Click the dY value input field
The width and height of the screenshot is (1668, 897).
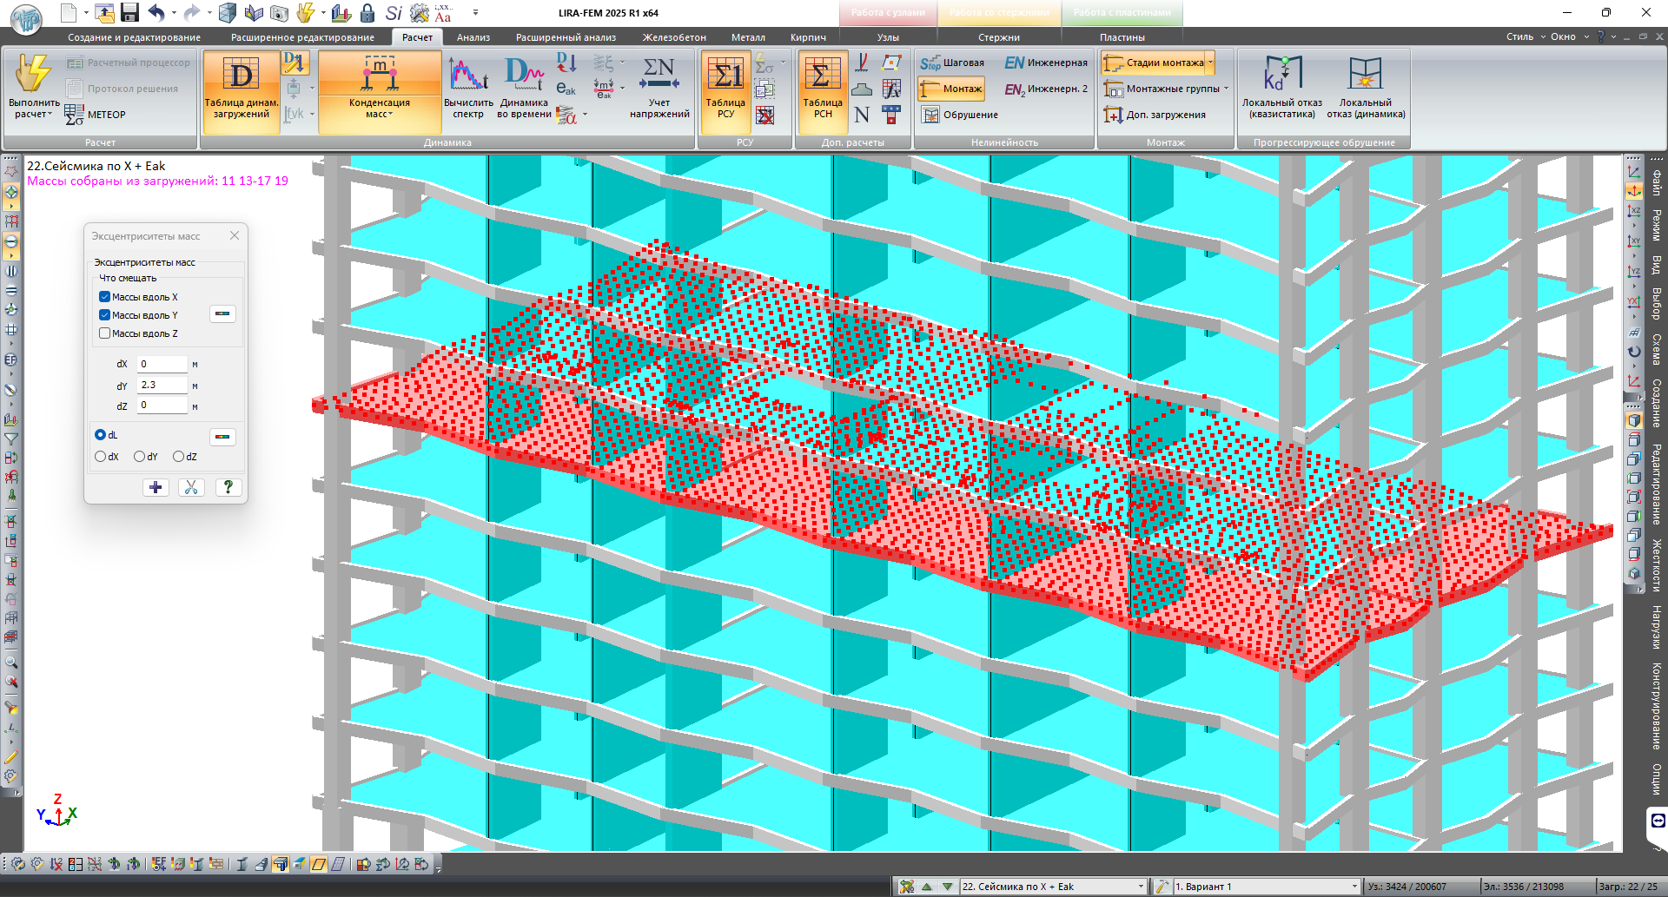tap(162, 385)
